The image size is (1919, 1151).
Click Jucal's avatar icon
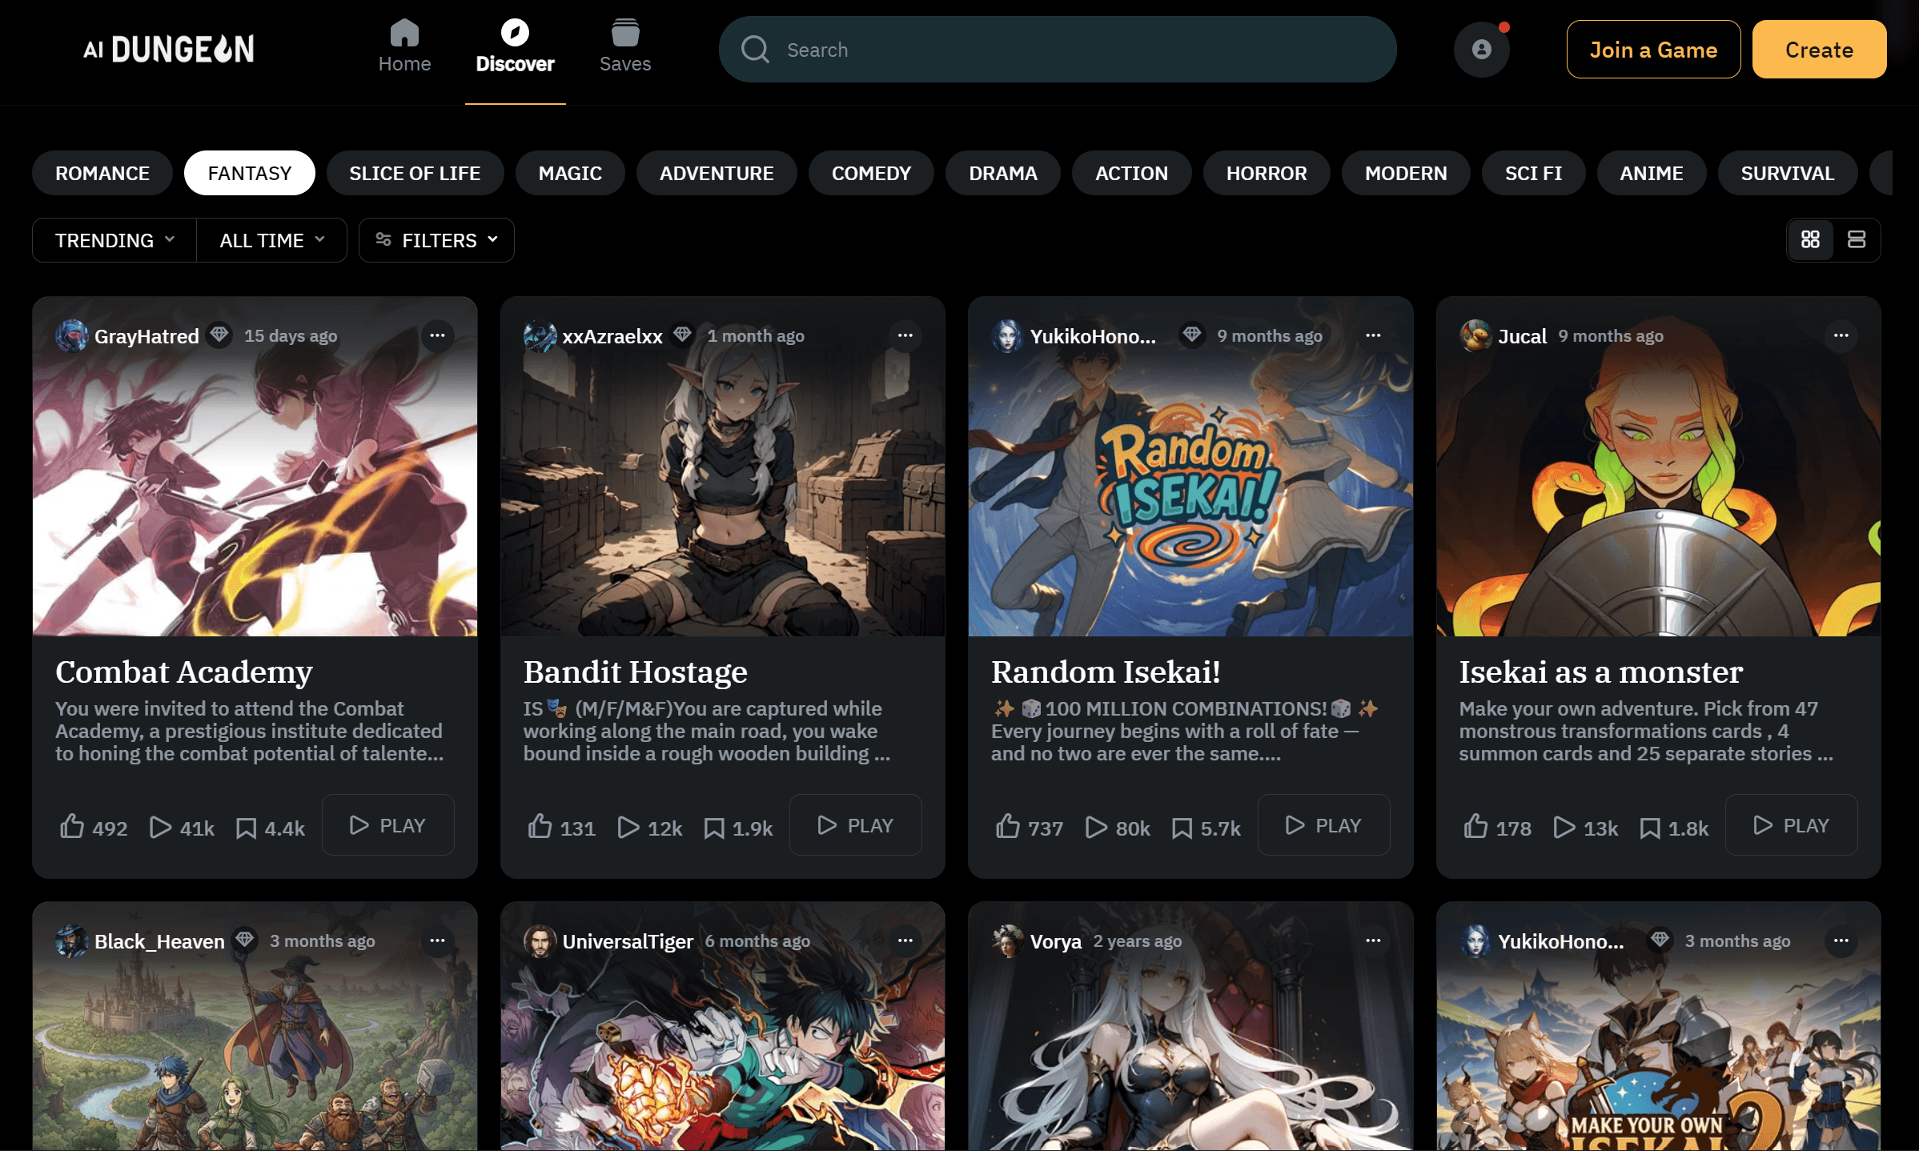[x=1475, y=336]
